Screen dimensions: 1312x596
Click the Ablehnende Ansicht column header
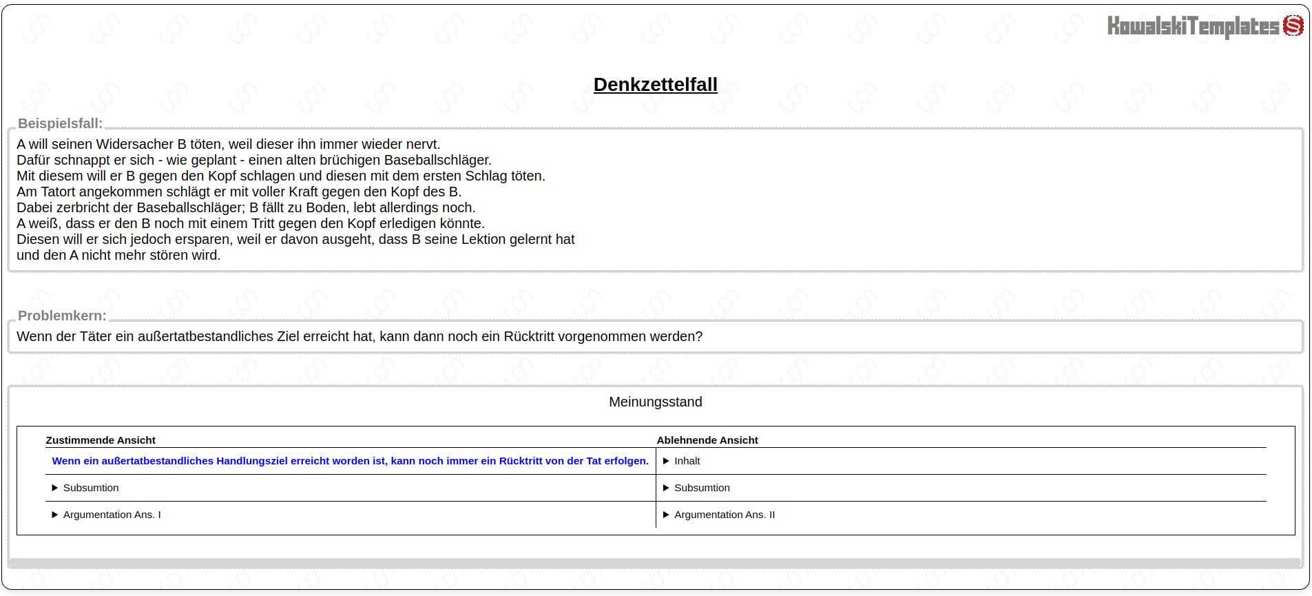click(707, 440)
